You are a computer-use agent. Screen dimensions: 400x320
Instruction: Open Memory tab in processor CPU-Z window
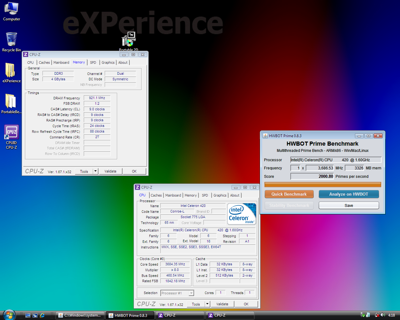(191, 195)
